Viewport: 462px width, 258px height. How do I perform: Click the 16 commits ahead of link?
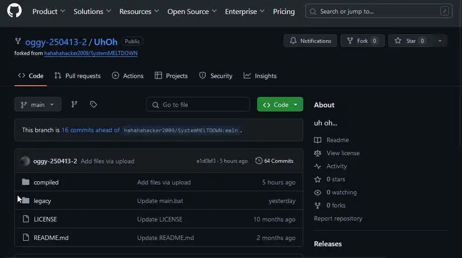click(91, 130)
